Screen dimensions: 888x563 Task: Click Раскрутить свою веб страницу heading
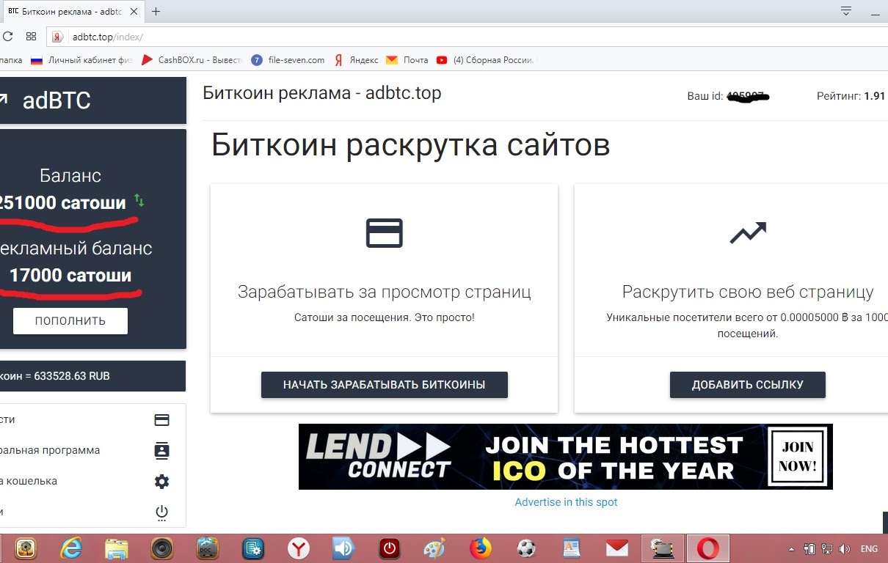click(x=748, y=292)
